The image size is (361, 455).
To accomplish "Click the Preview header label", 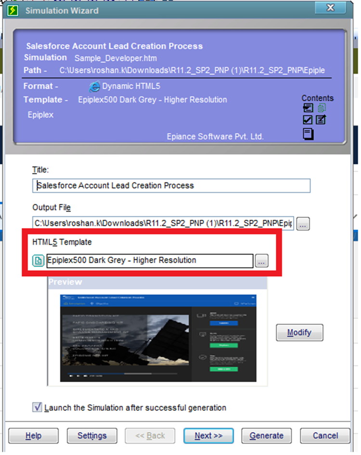I will (x=65, y=282).
